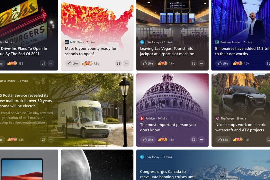
Task: Like the Billionaires net worth article
Action: pos(223,63)
